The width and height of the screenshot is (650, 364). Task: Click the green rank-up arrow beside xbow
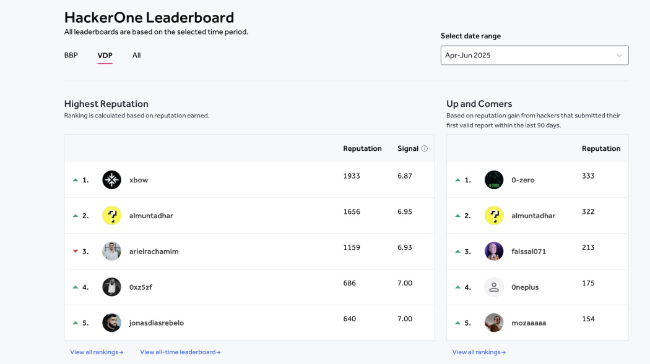coord(75,179)
